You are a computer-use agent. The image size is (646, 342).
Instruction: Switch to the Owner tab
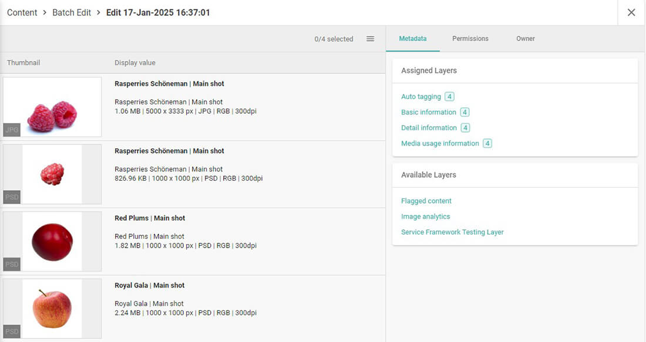tap(526, 39)
